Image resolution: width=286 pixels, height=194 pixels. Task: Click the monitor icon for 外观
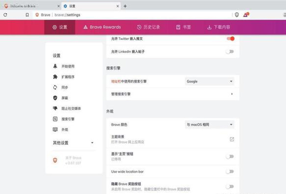click(x=55, y=129)
